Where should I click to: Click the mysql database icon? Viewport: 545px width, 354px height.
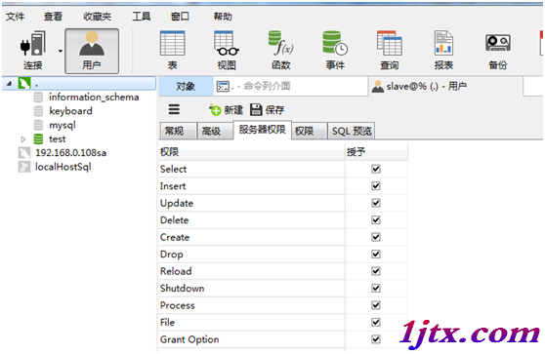pos(38,125)
